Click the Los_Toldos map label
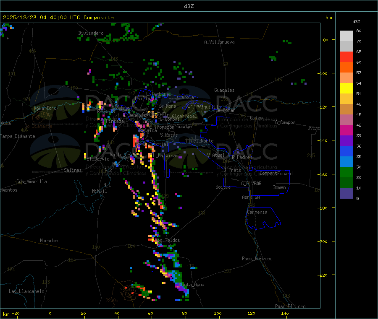The height and width of the screenshot is (319, 378). [168, 240]
